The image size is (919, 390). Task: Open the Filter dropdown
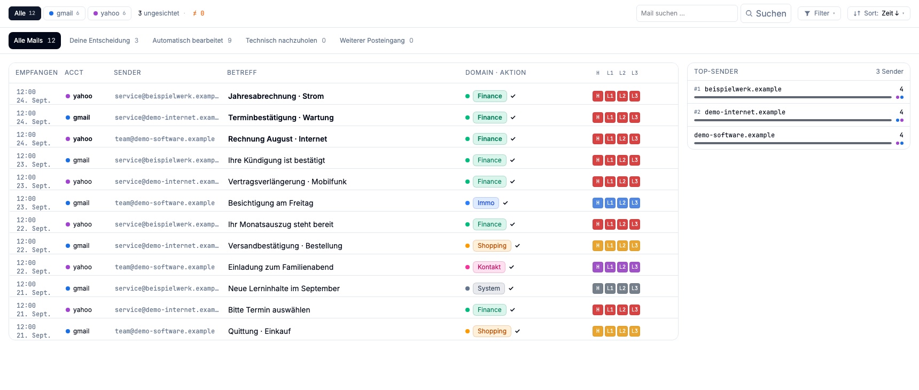(x=819, y=13)
